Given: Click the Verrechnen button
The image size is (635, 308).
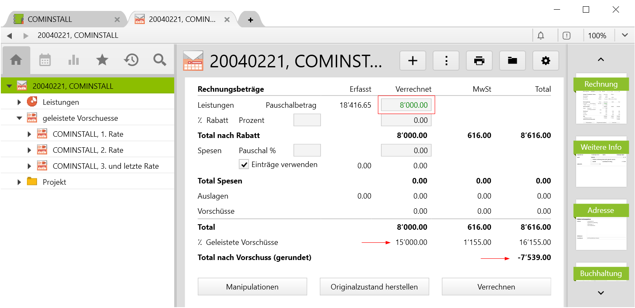Looking at the screenshot, I should coord(496,287).
